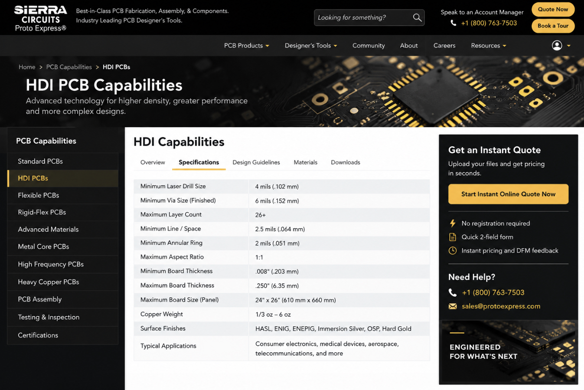
Task: Switch to the Design Guidelines tab
Action: click(256, 162)
